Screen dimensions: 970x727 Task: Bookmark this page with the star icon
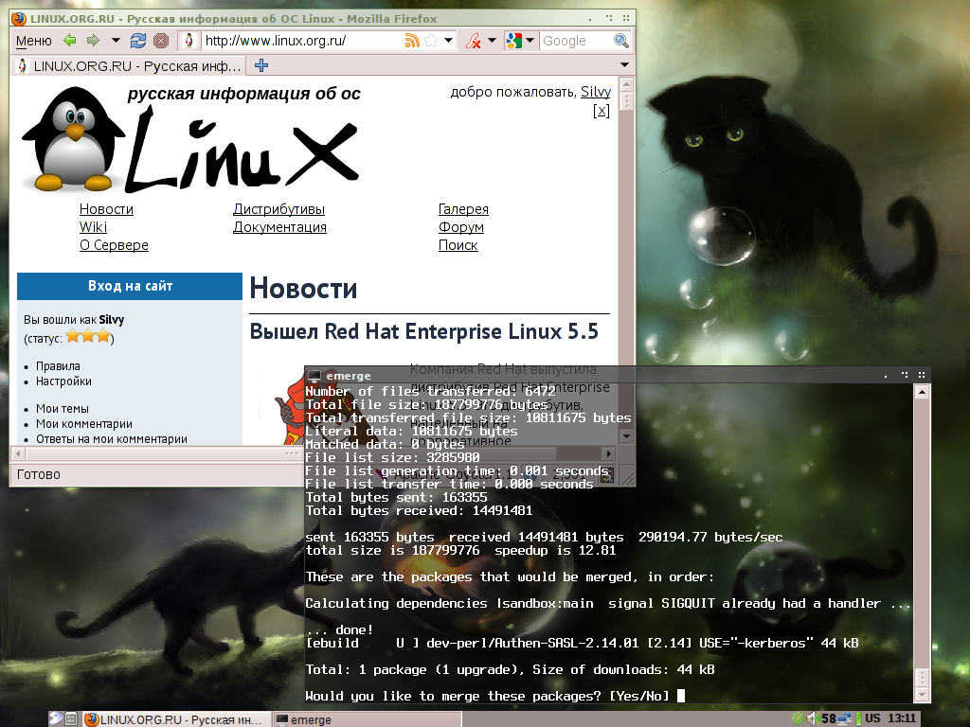tap(431, 41)
